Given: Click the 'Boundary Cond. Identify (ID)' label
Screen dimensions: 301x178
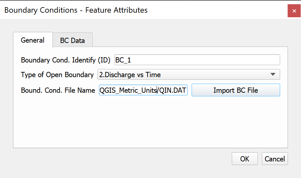Looking at the screenshot, I should [x=66, y=60].
